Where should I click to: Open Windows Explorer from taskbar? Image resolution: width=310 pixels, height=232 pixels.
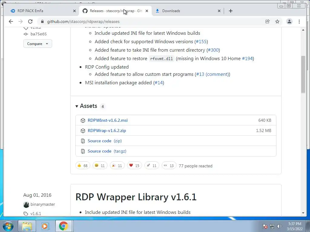click(x=27, y=226)
